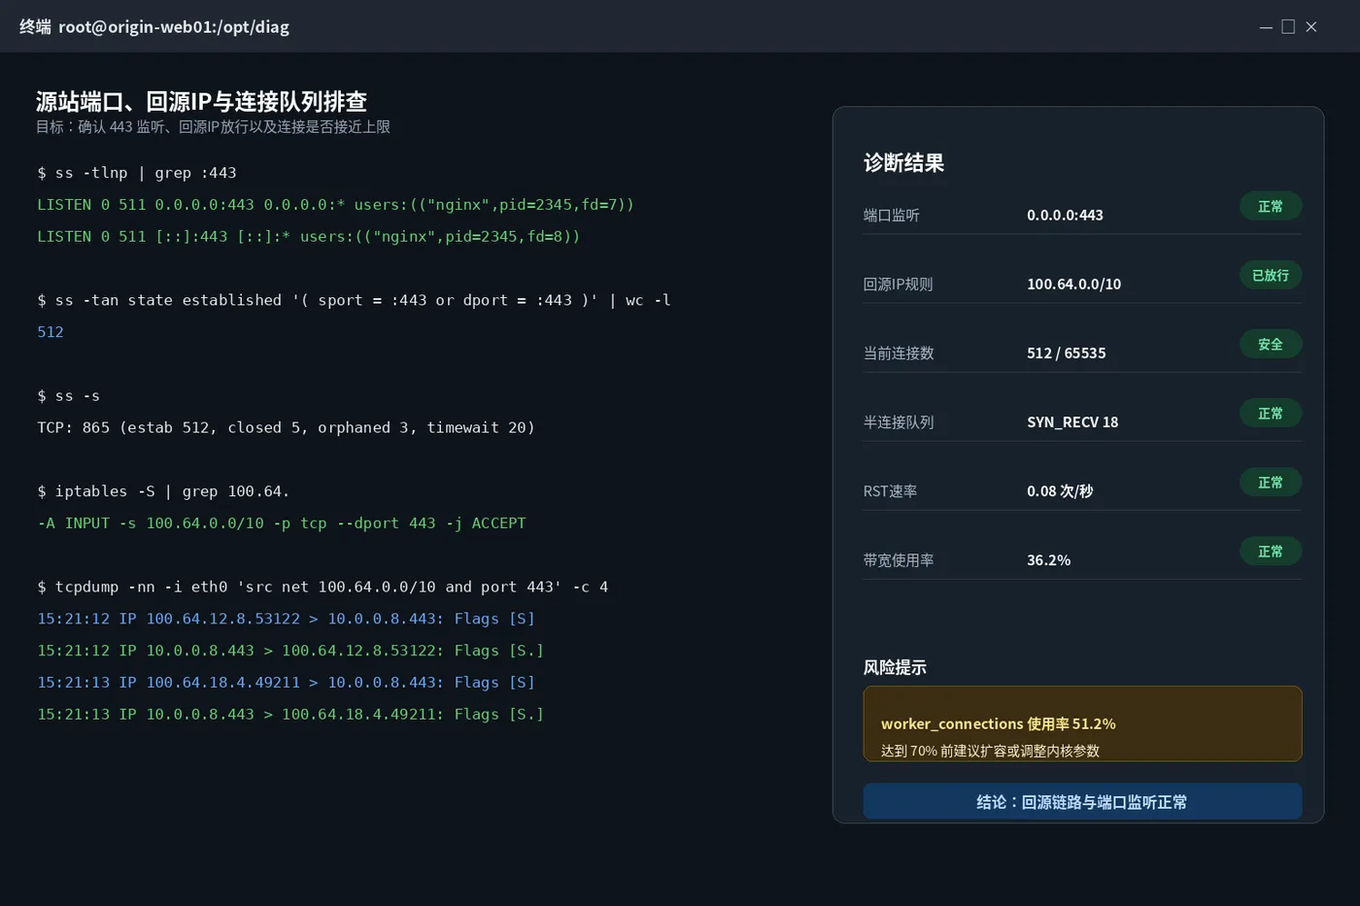Click the -A INPUT ACCEPT rule line
1360x906 pixels.
click(x=282, y=523)
